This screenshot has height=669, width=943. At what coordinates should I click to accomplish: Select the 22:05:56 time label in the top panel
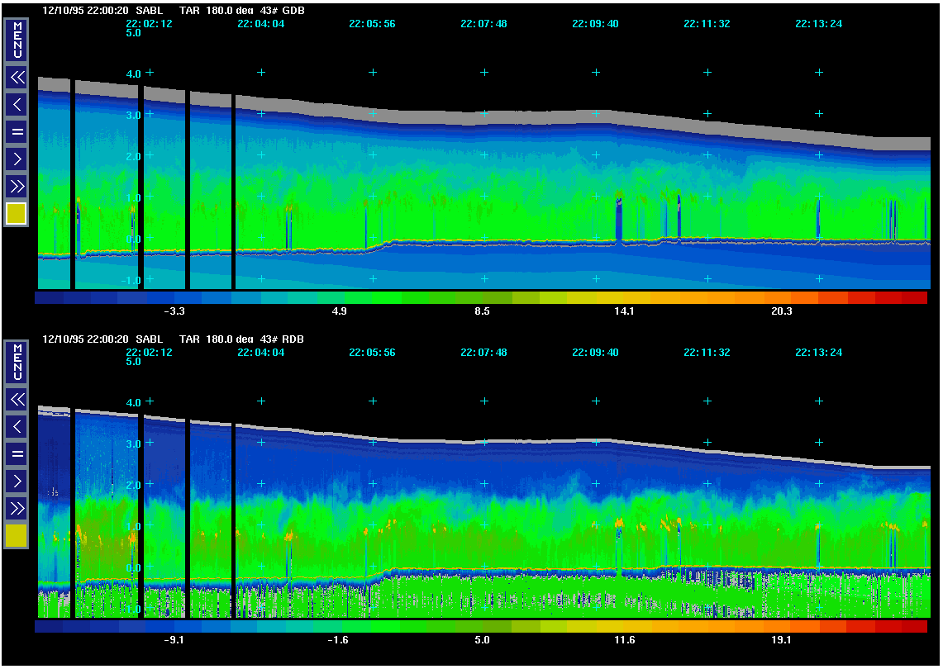click(x=372, y=24)
